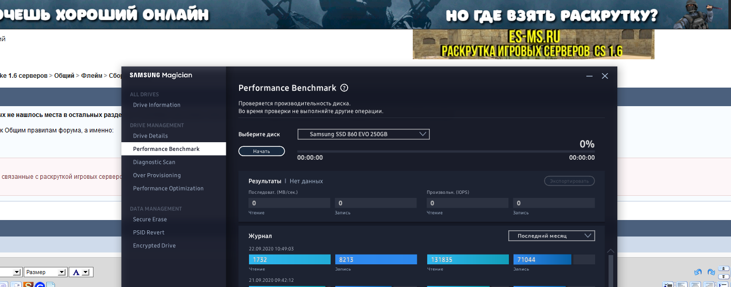Click the 71044 random write journal bar
This screenshot has width=731, height=287.
point(542,259)
